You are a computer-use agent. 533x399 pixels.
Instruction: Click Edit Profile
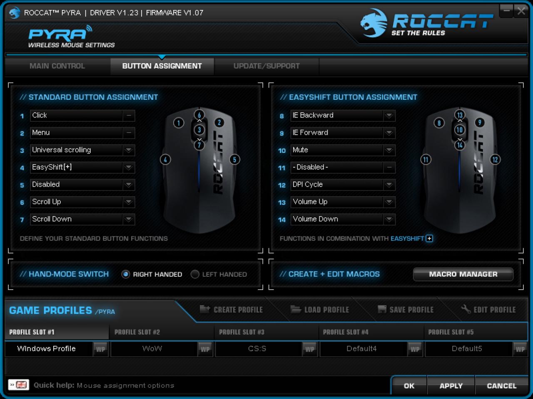coord(488,310)
